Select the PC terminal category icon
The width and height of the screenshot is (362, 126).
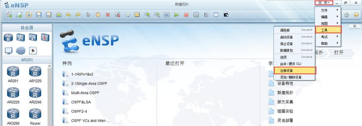pyautogui.click(x=9, y=51)
